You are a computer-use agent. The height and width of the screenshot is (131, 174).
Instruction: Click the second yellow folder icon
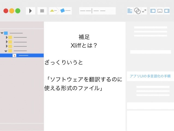pyautogui.click(x=10, y=42)
